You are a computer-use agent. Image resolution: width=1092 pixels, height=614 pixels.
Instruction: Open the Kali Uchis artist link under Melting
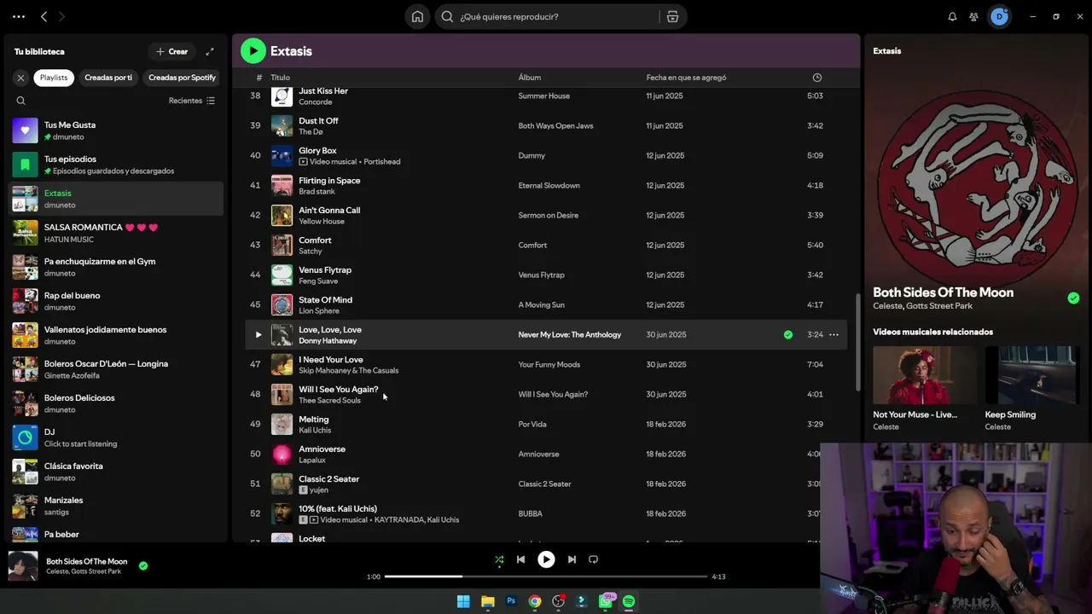315,431
